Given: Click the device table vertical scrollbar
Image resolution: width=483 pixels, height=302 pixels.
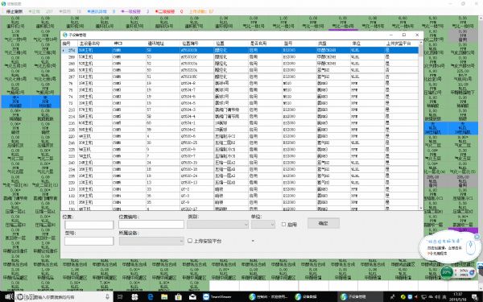Looking at the screenshot, I should [x=421, y=126].
